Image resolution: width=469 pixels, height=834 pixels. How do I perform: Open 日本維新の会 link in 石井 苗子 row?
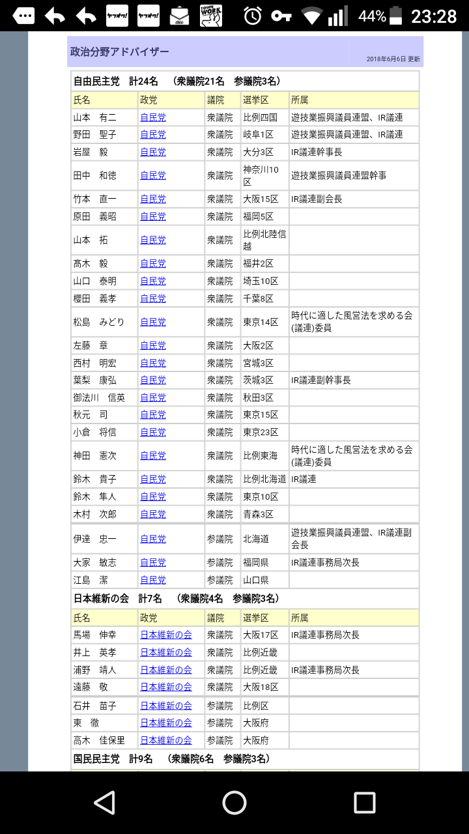pyautogui.click(x=166, y=706)
